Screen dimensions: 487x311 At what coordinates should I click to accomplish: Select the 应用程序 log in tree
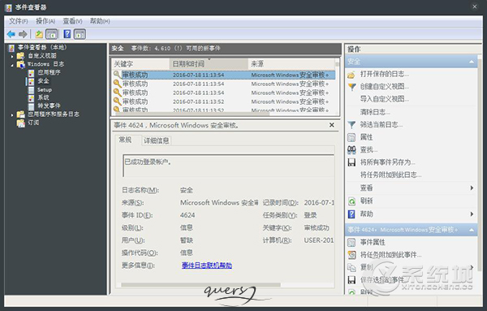(x=49, y=72)
